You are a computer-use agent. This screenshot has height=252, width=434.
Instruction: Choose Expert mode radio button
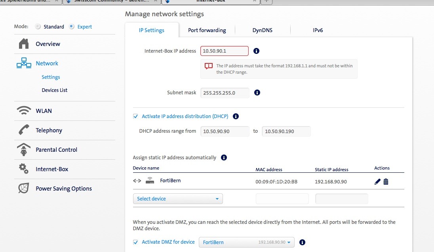72,27
